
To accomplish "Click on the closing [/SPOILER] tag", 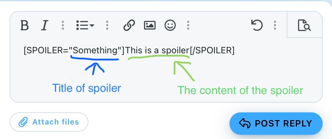I will point(212,51).
